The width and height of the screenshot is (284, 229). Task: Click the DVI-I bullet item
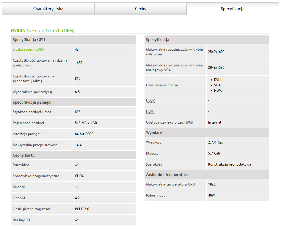pyautogui.click(x=218, y=80)
